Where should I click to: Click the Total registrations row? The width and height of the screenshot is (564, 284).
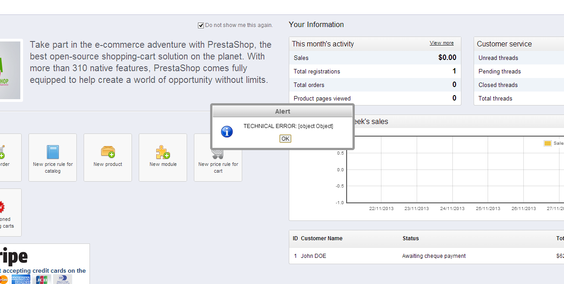tap(375, 71)
